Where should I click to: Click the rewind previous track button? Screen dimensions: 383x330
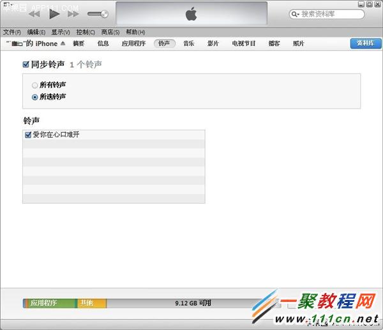[x=34, y=14]
